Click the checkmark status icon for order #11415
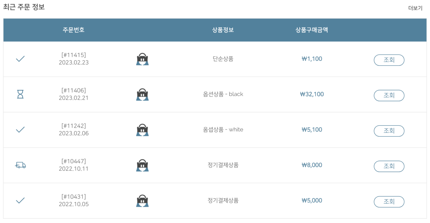430x223 pixels. click(x=20, y=59)
